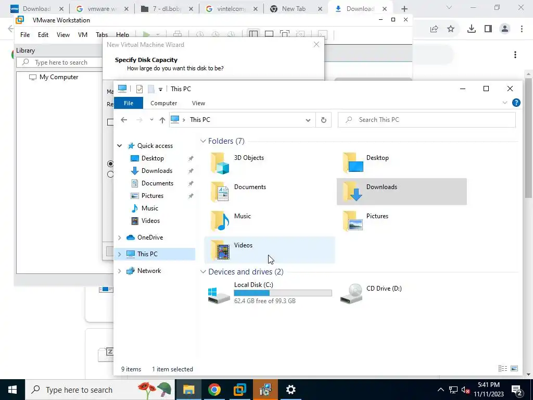
Task: Enter VMware full screen mode icon
Action: 285,34
